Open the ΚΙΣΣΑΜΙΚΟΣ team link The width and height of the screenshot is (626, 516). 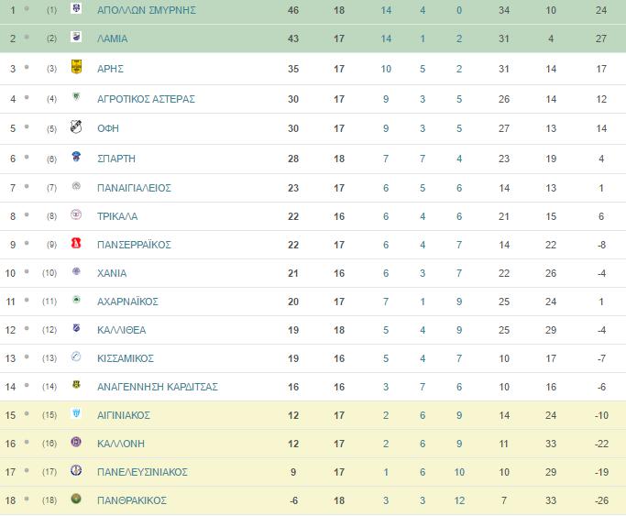click(x=126, y=358)
